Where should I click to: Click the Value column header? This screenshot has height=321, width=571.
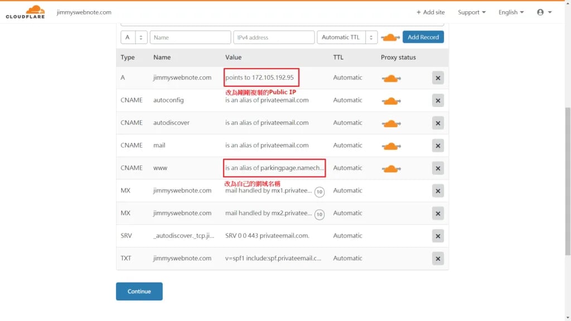233,57
